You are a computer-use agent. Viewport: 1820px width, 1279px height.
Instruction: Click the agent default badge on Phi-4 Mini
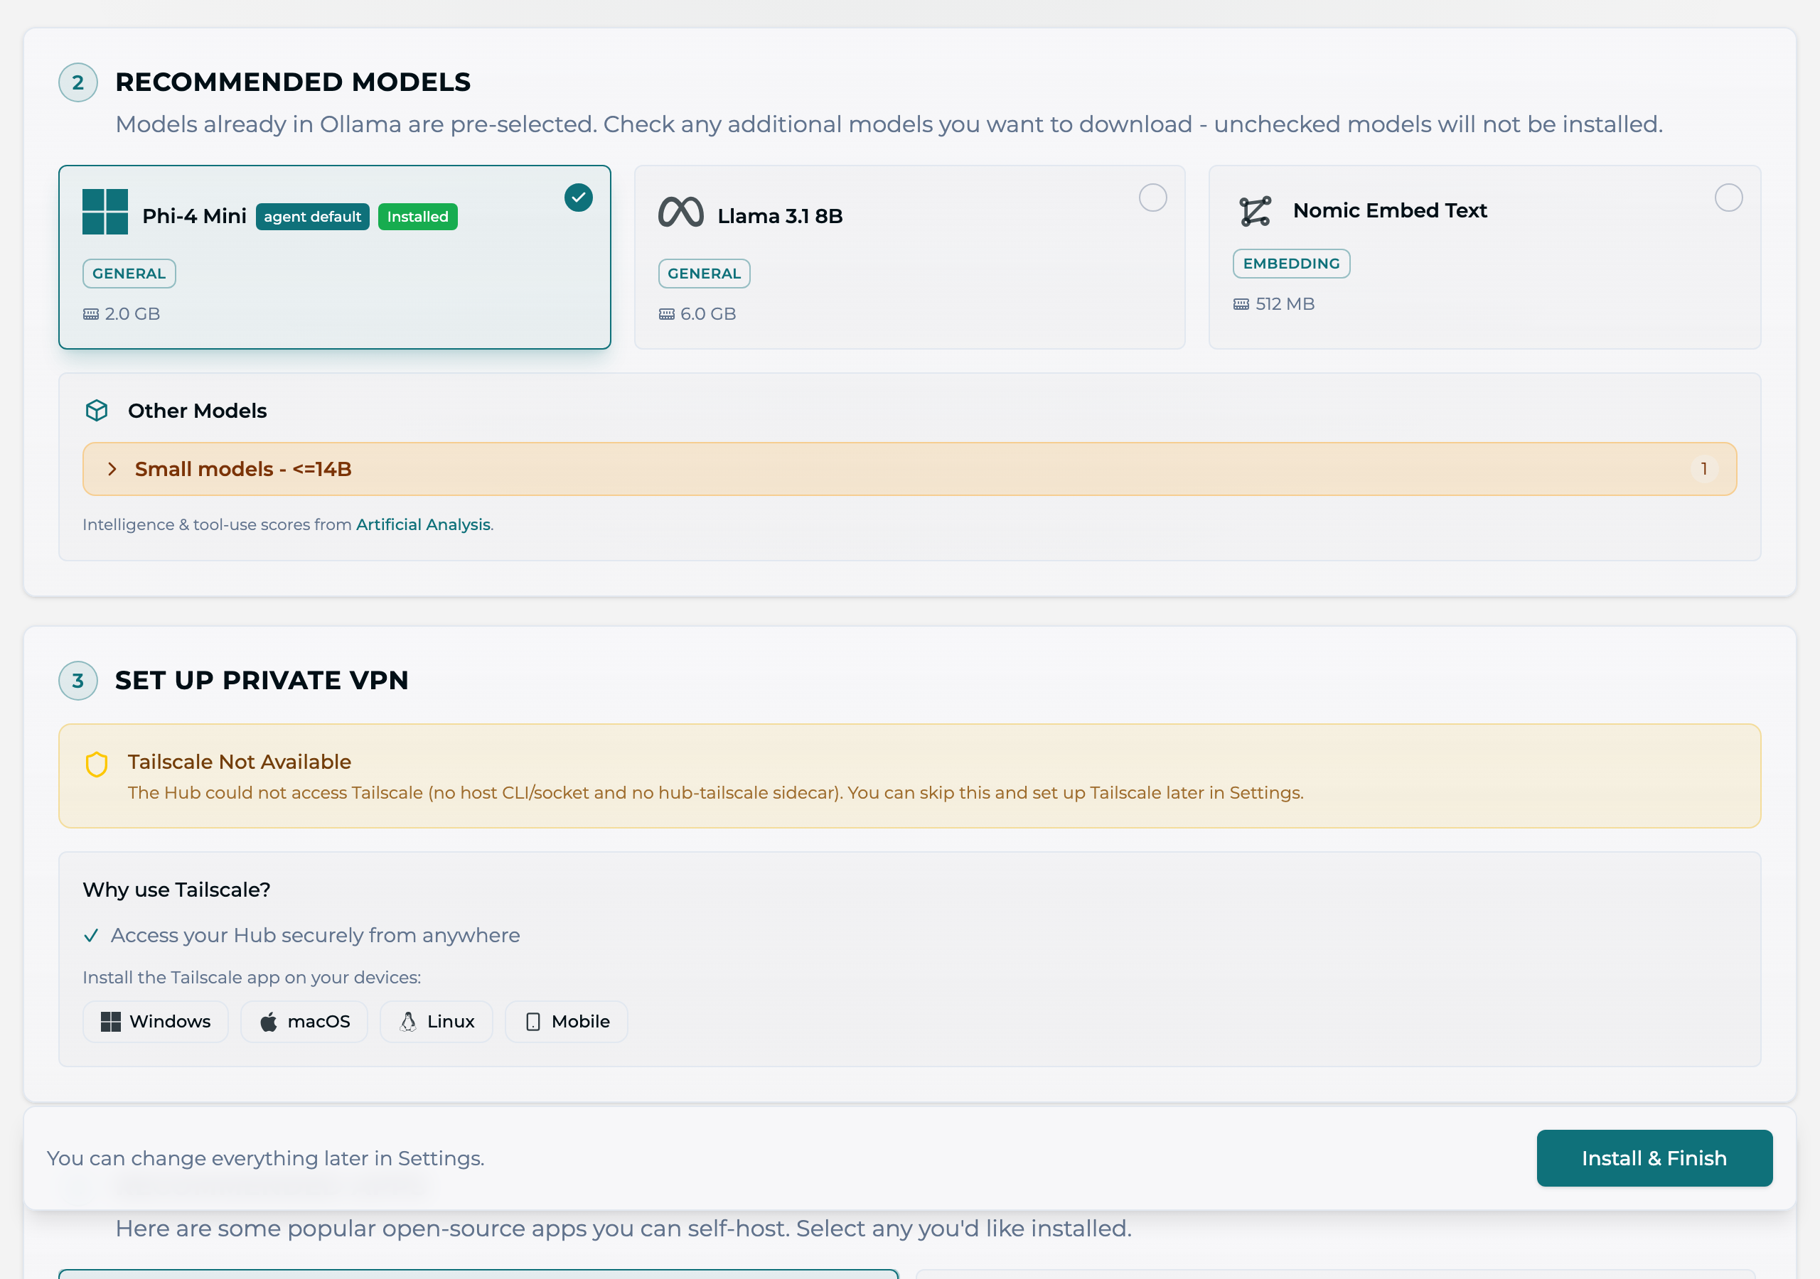click(312, 216)
